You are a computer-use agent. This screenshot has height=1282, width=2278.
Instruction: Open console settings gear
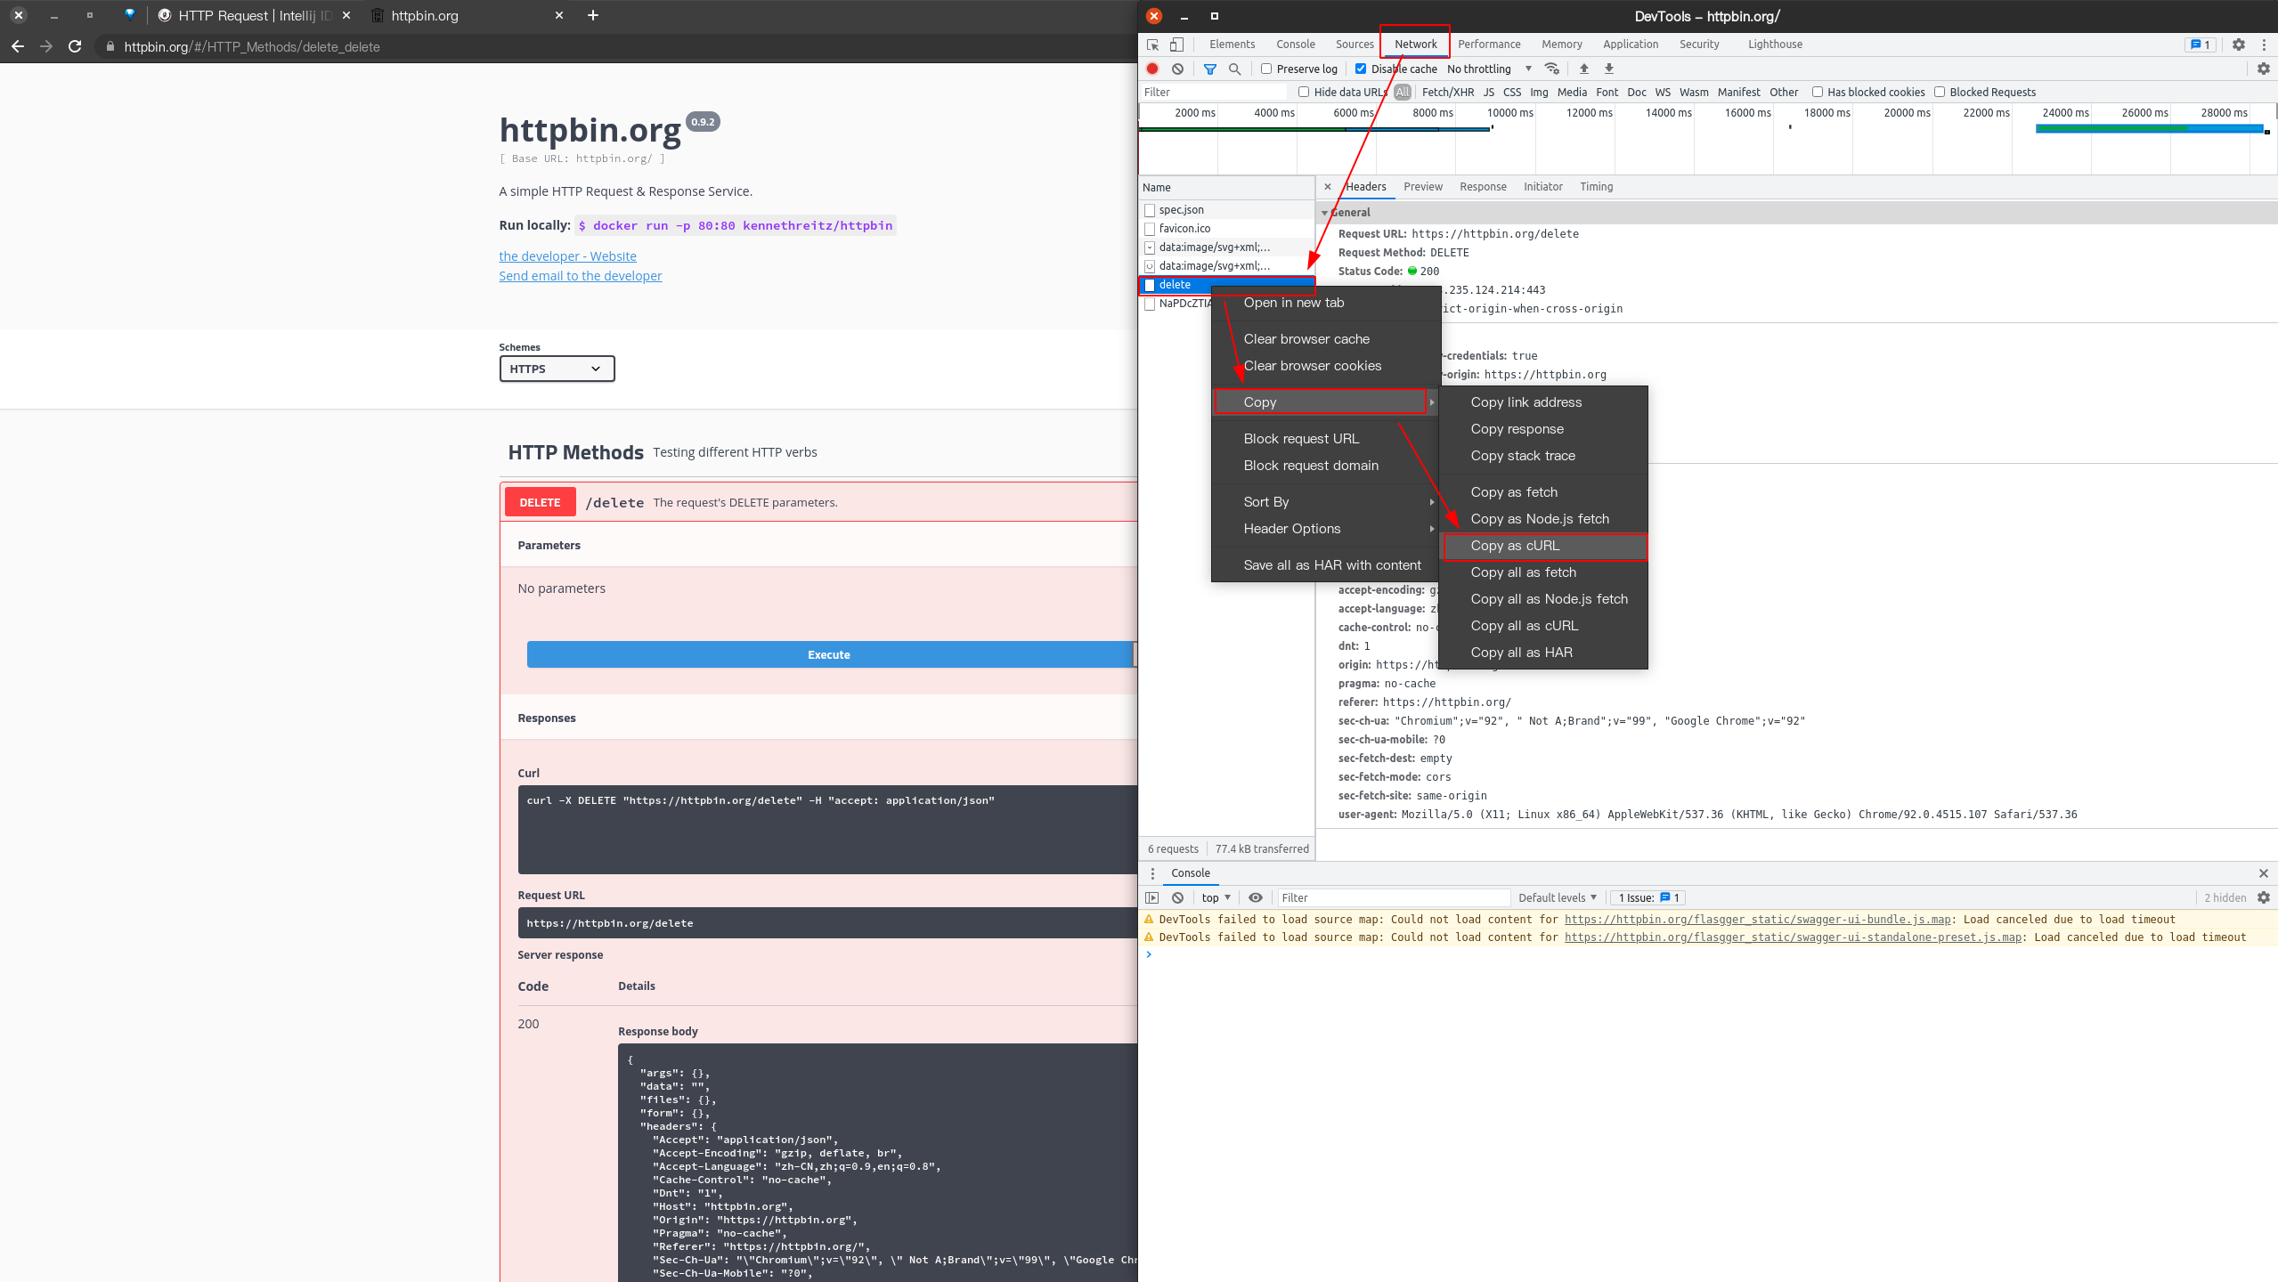click(2264, 897)
